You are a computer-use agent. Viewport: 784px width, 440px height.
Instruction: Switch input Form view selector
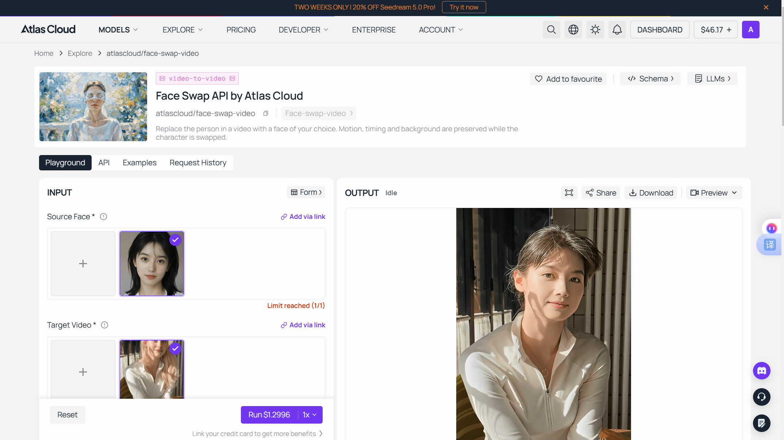click(x=306, y=192)
